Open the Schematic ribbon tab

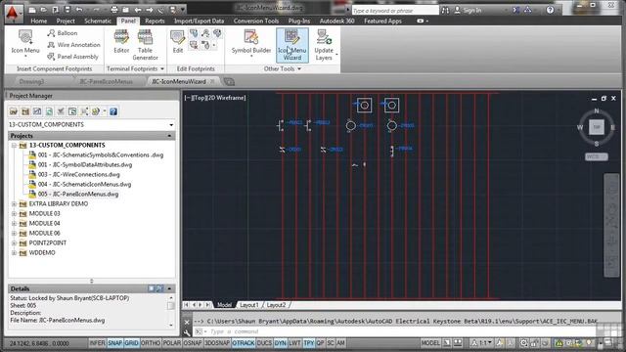pos(98,21)
